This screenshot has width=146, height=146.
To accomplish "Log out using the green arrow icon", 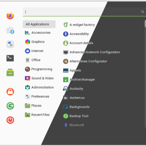I will coord(10,106).
